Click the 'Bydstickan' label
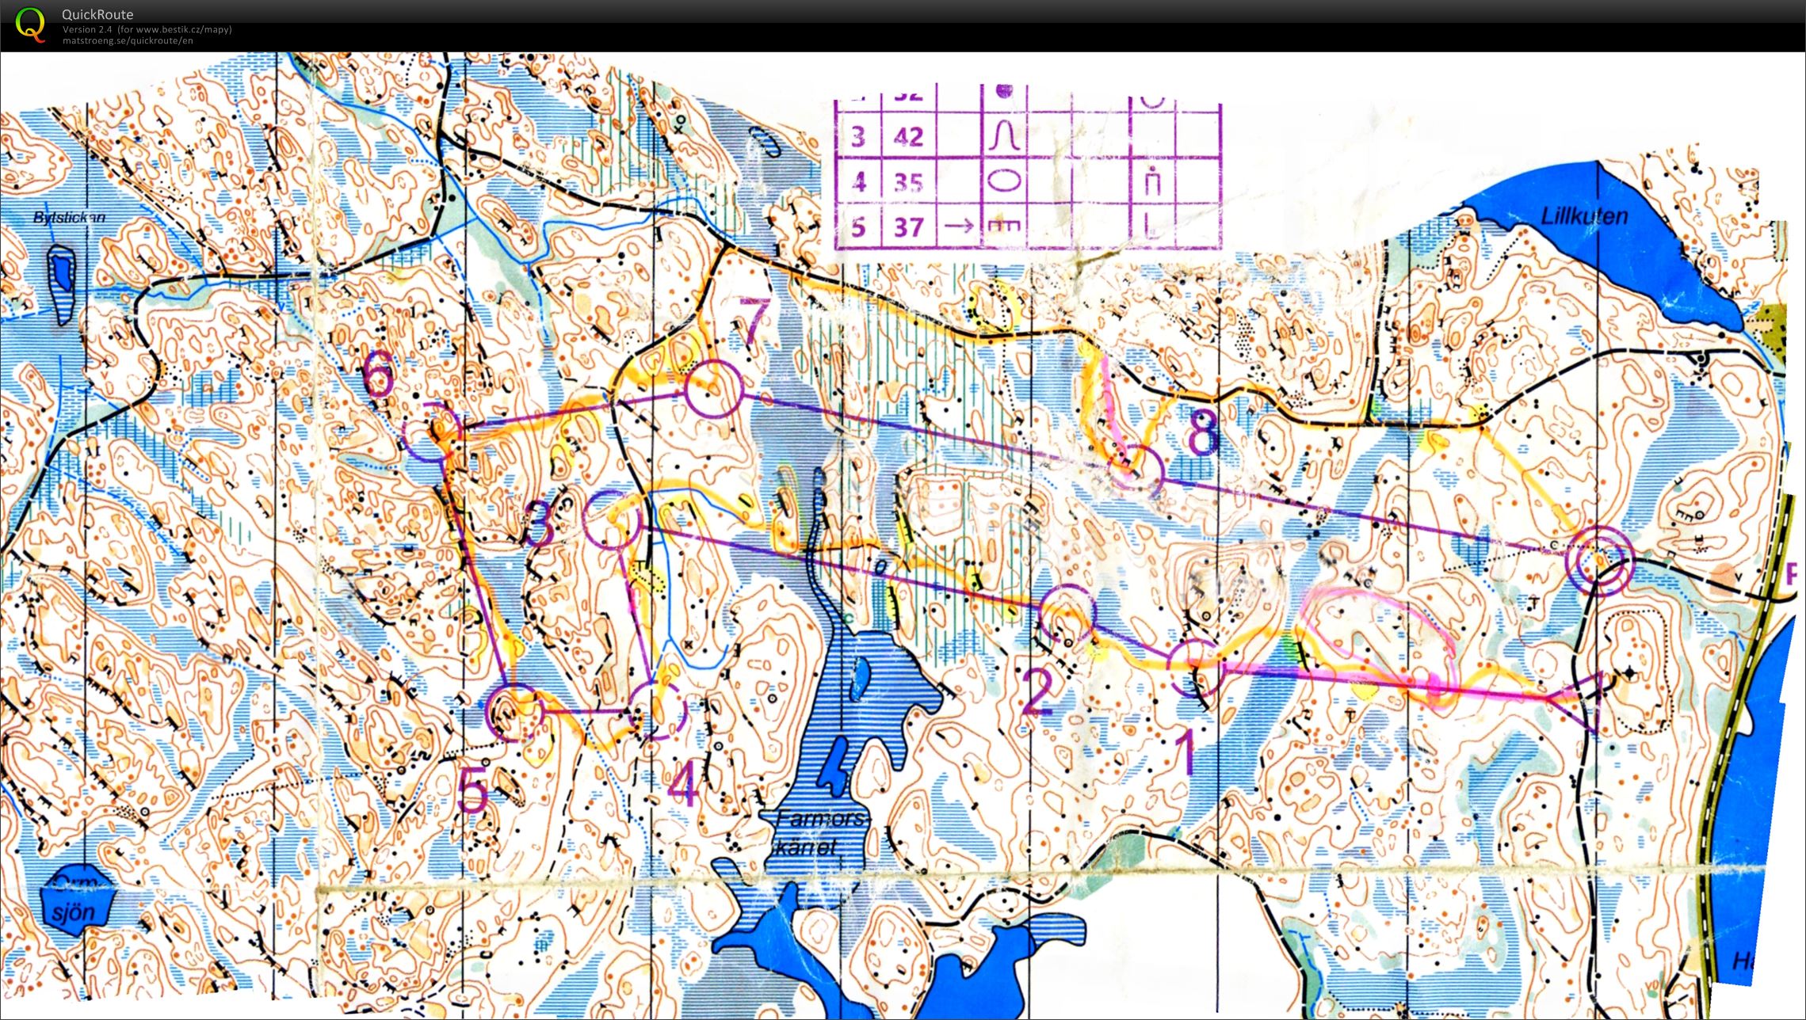This screenshot has height=1020, width=1806. 70,217
